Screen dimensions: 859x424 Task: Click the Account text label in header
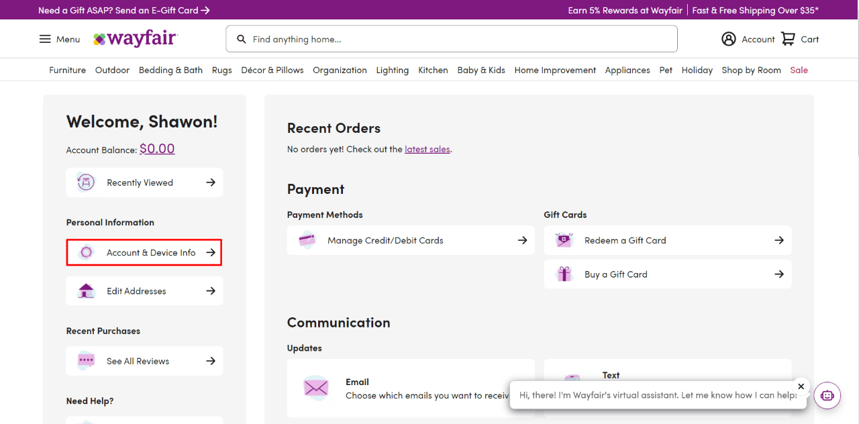pos(758,39)
